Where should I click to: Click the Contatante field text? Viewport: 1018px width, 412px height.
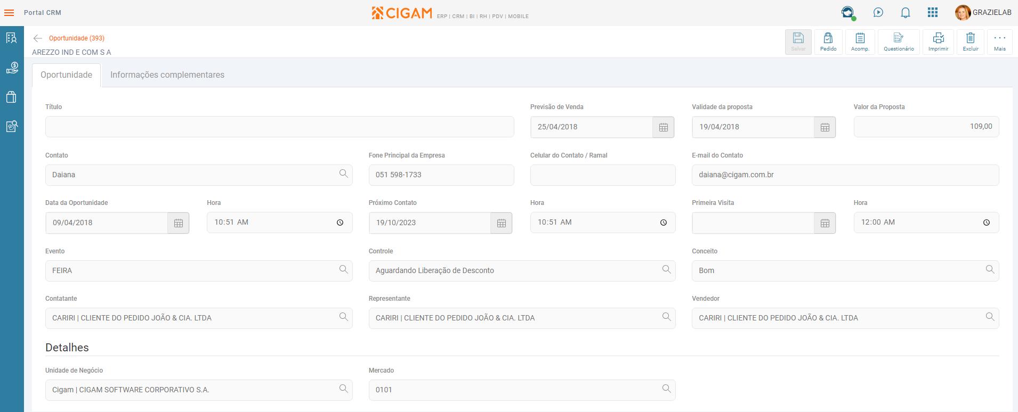(x=132, y=318)
